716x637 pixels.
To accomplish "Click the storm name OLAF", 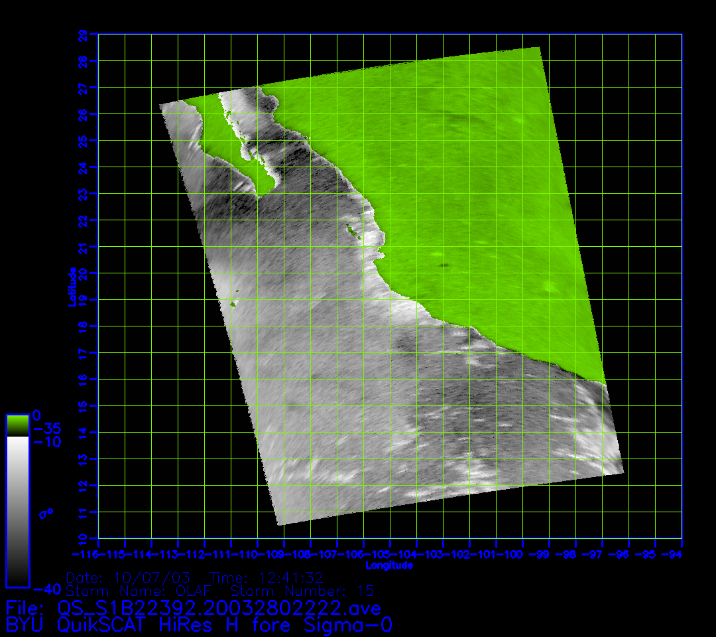I will click(x=192, y=591).
